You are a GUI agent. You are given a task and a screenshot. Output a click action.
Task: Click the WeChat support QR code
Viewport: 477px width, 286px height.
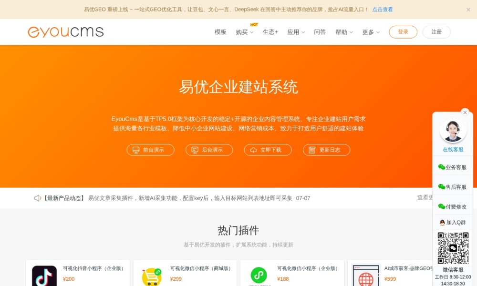pos(453,248)
